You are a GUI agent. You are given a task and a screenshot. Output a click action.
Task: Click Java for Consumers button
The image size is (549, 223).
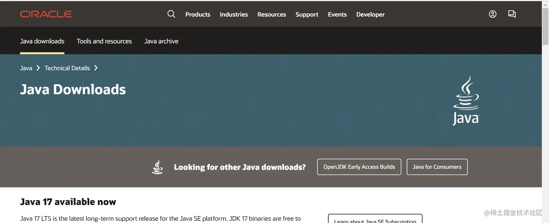pos(437,167)
